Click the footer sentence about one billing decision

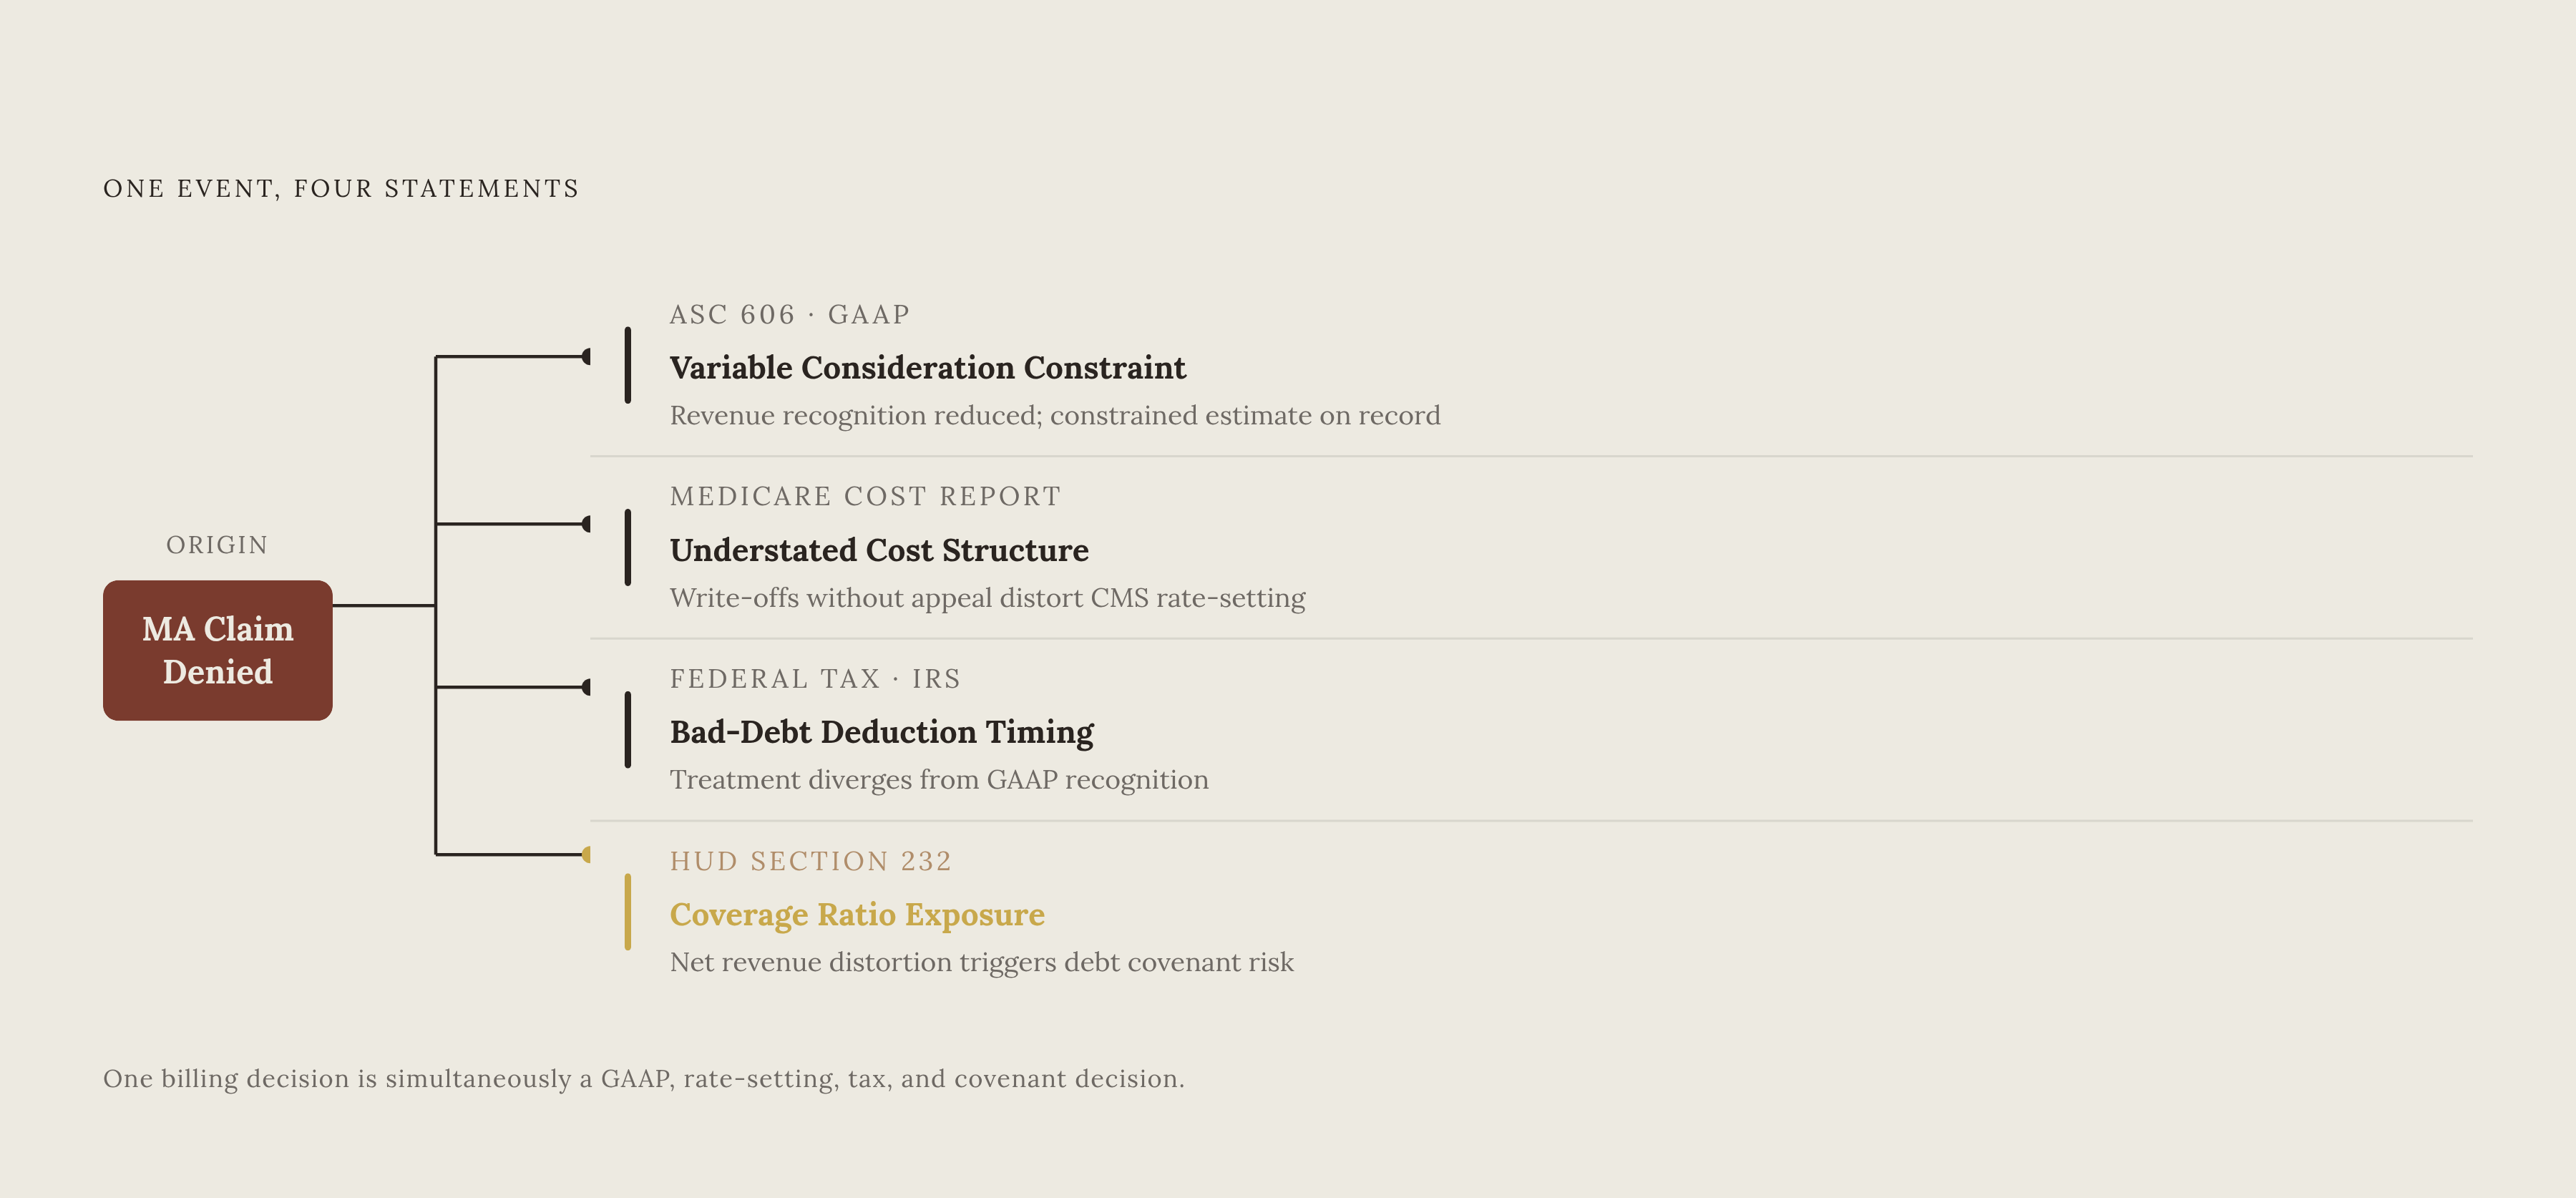point(644,1079)
